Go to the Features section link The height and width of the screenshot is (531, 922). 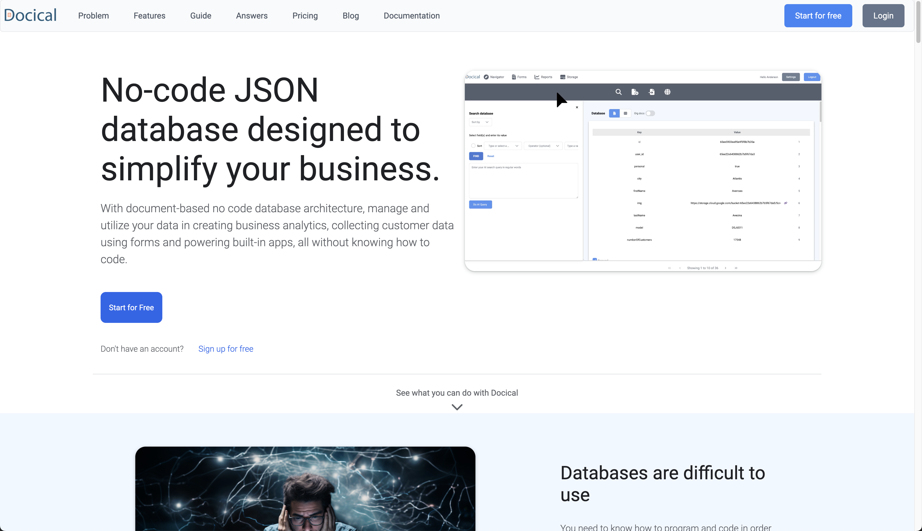pyautogui.click(x=149, y=16)
